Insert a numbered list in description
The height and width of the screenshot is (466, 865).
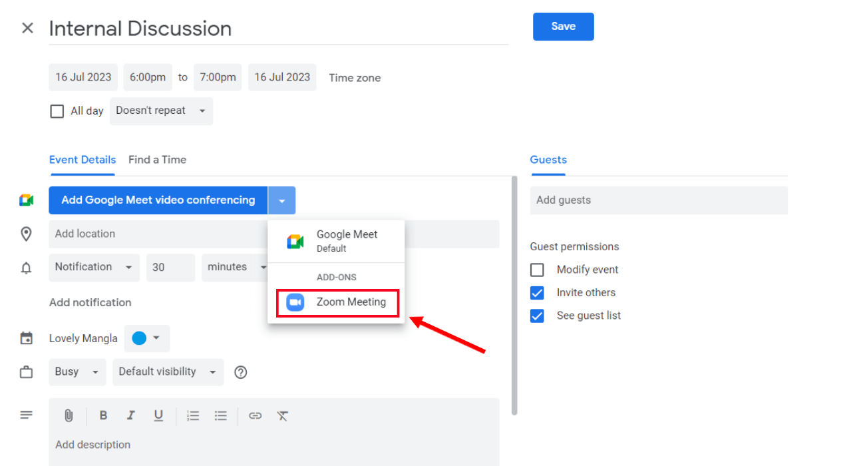pos(193,415)
